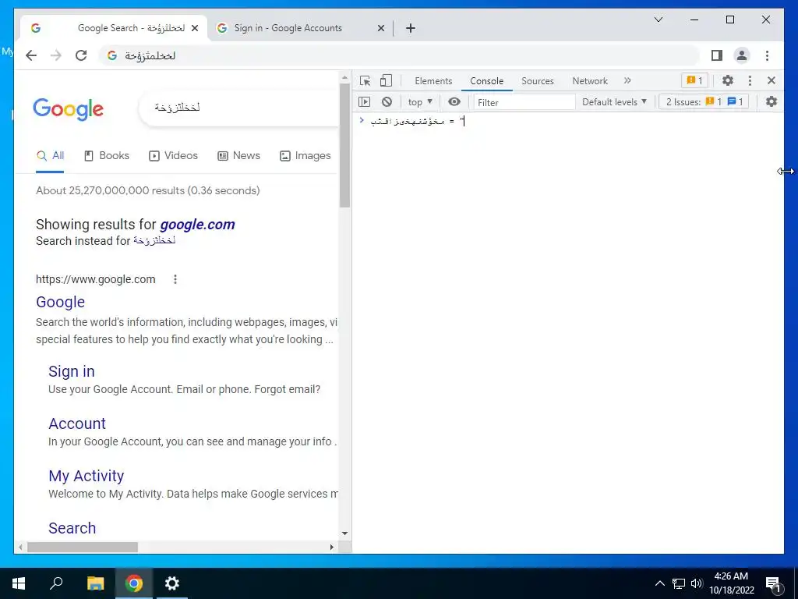The height and width of the screenshot is (599, 798).
Task: Open the Chrome profile avatar
Action: 742,55
